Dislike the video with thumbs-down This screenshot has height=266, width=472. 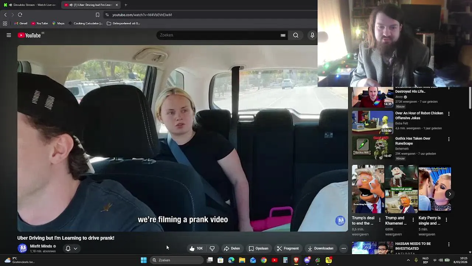coord(212,248)
